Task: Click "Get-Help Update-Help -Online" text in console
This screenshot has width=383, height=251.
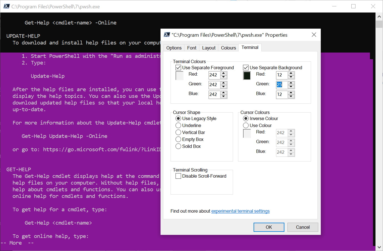Action: point(64,136)
